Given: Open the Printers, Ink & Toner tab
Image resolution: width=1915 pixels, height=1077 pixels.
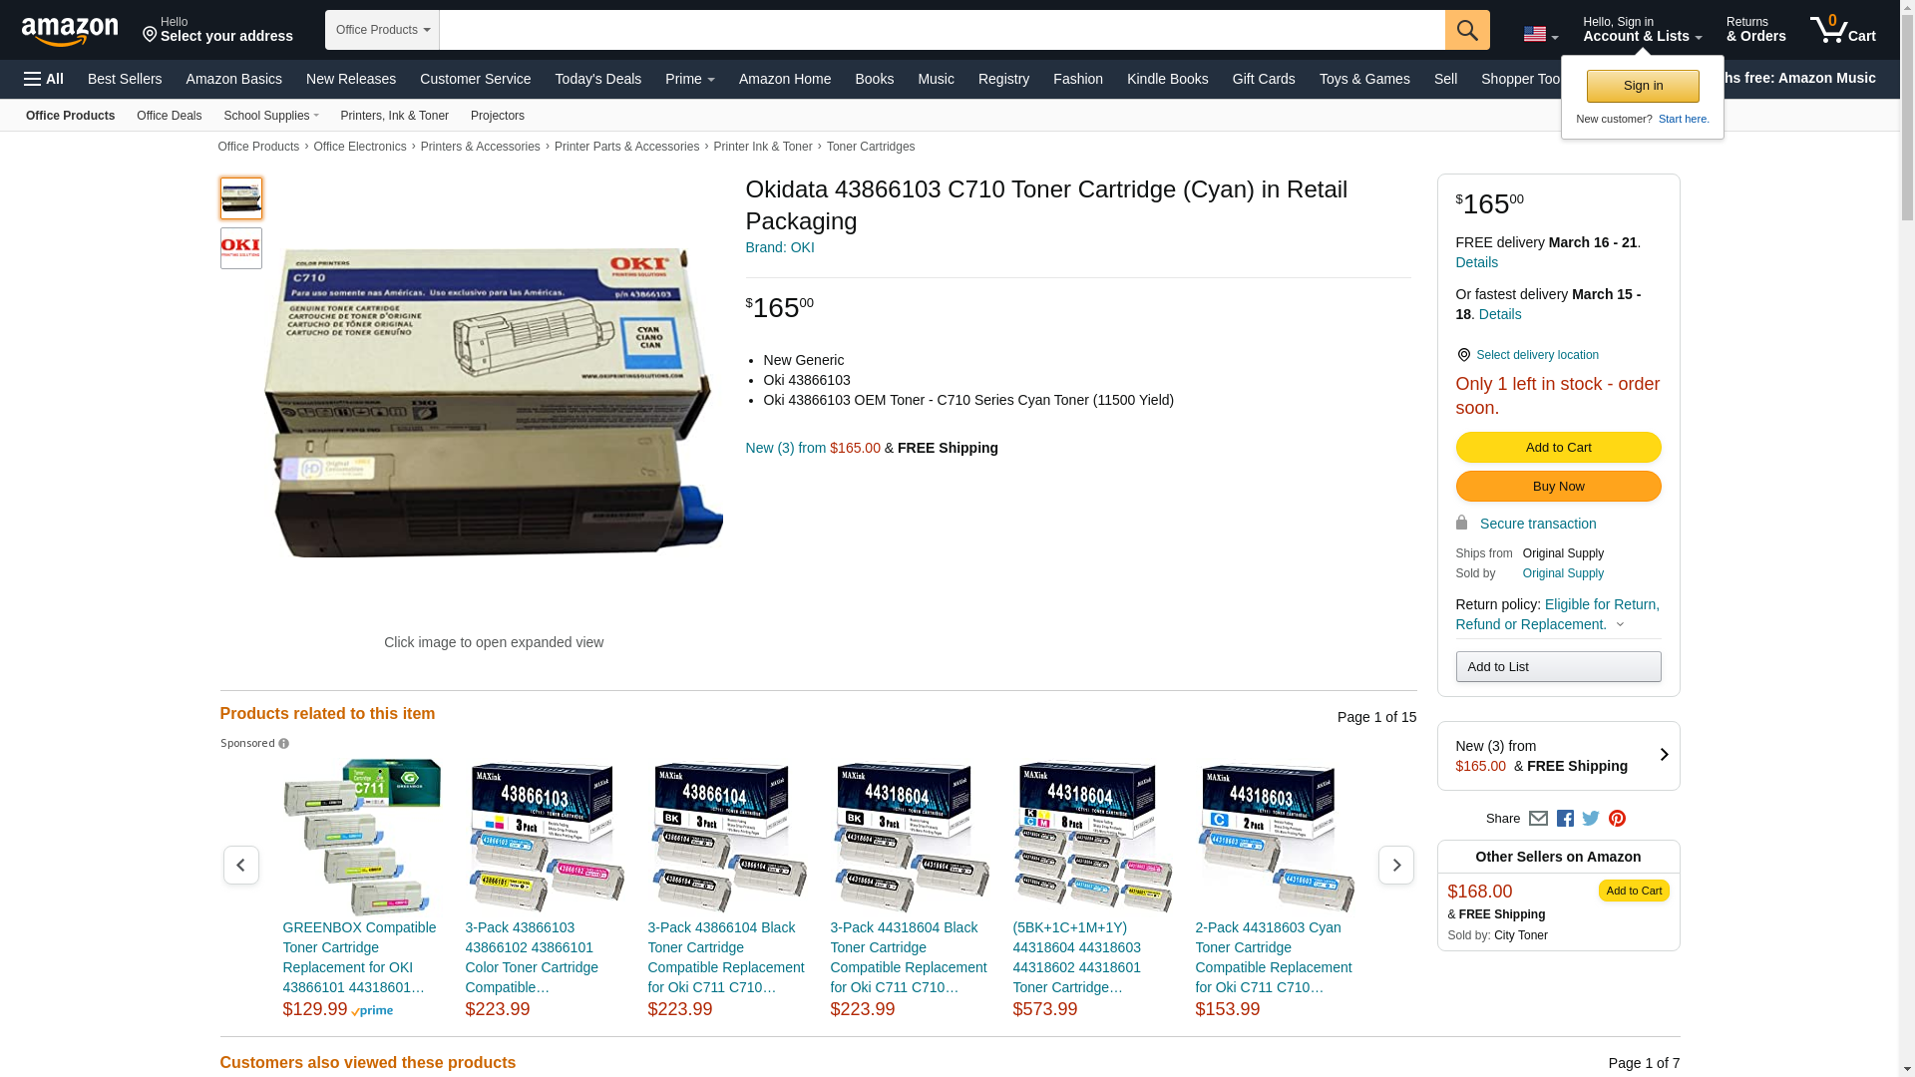Looking at the screenshot, I should 395,116.
